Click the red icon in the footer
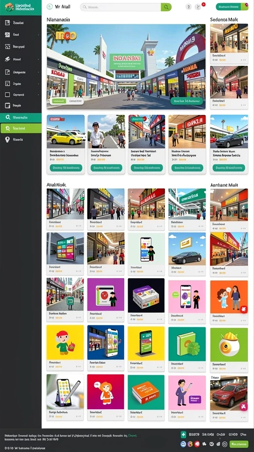The height and width of the screenshot is (452, 254). tap(197, 444)
